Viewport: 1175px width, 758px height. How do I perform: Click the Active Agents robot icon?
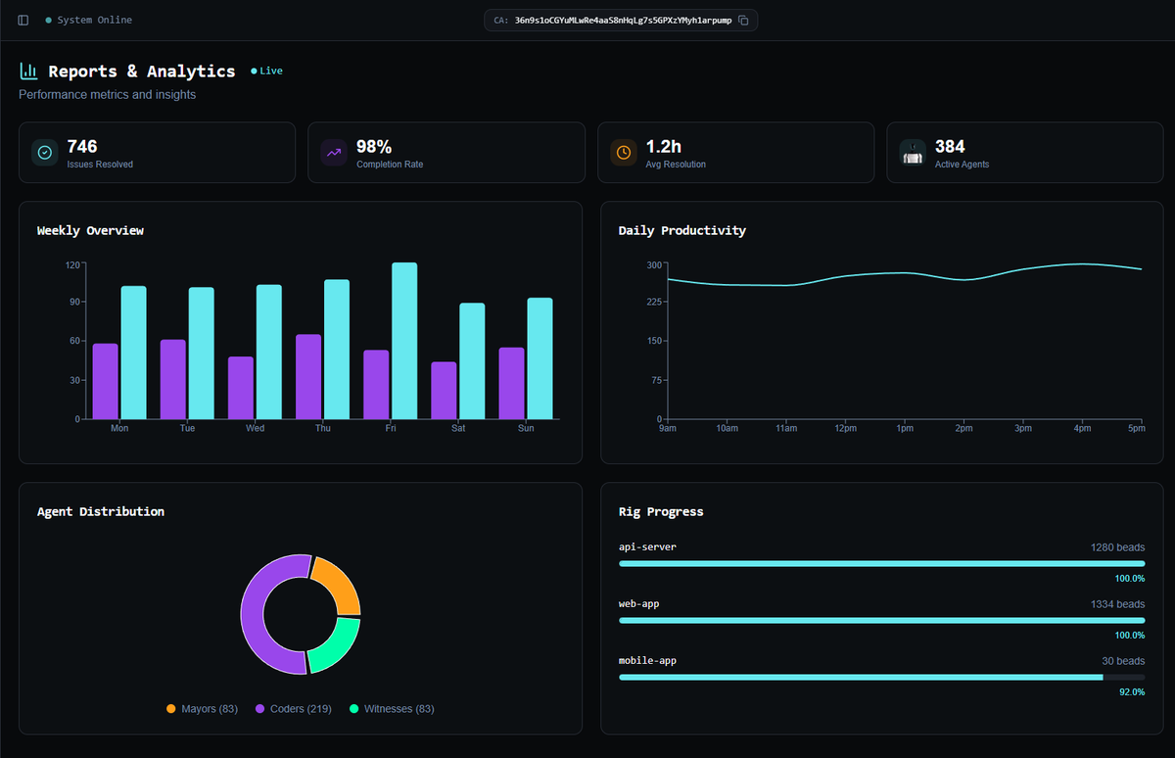tap(913, 152)
